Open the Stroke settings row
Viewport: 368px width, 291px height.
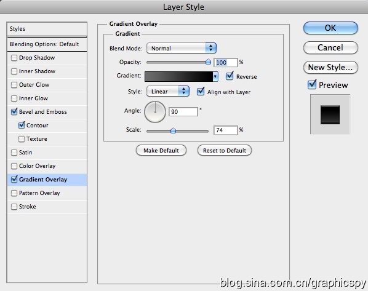47,207
